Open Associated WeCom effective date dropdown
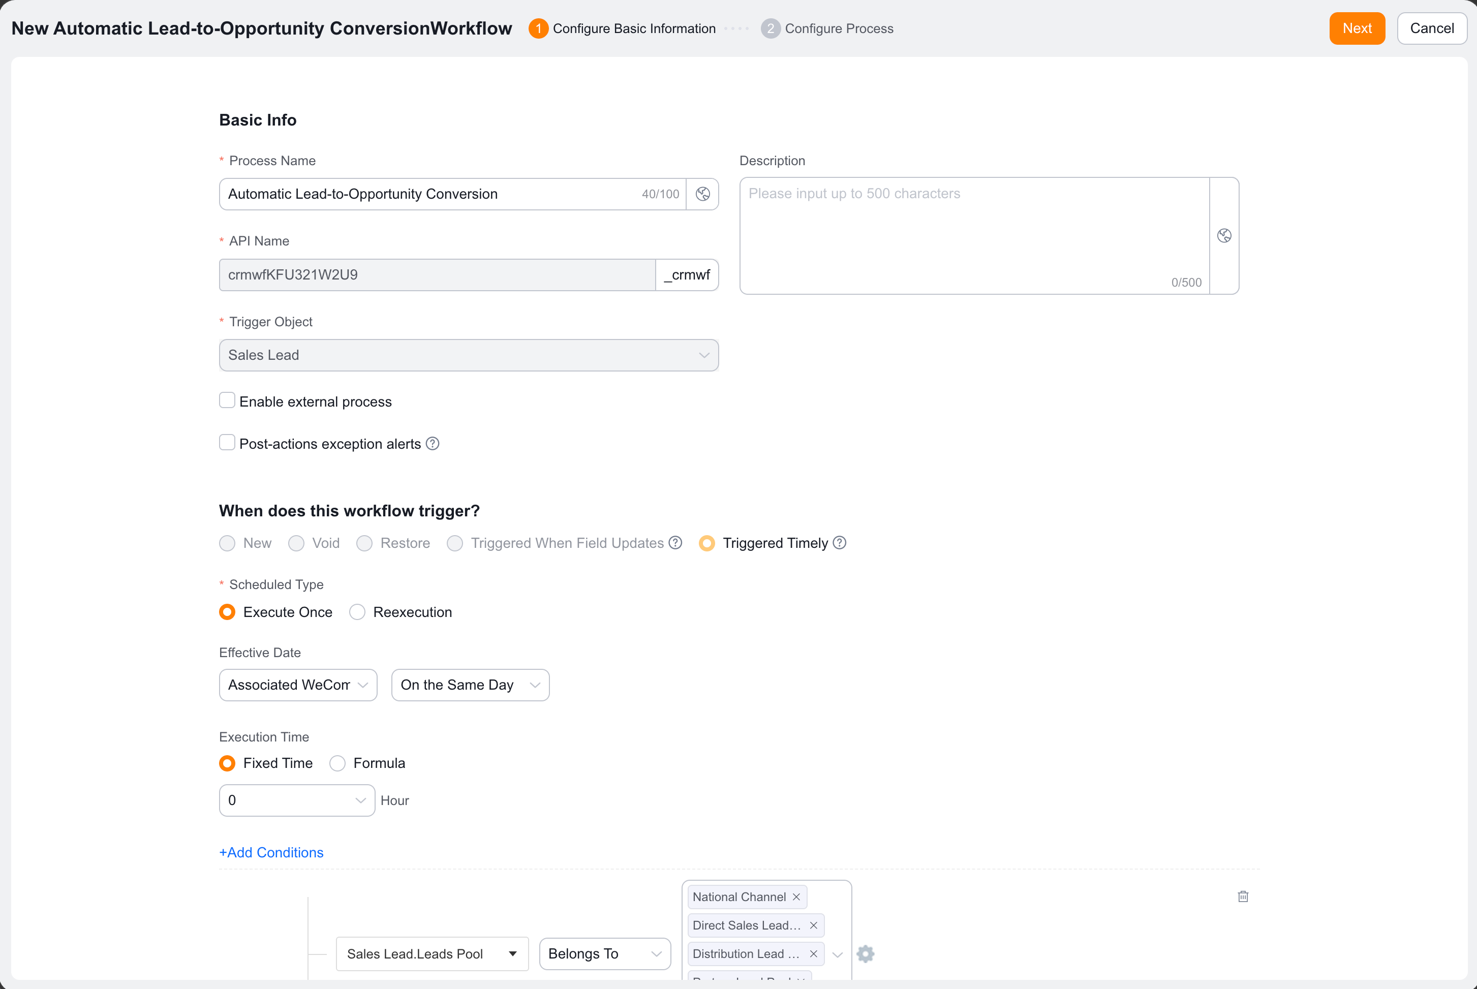This screenshot has height=989, width=1477. coord(298,685)
